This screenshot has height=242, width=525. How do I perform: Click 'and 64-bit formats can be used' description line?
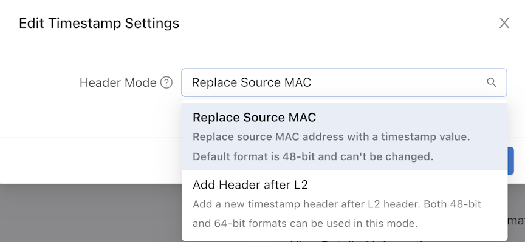(305, 223)
